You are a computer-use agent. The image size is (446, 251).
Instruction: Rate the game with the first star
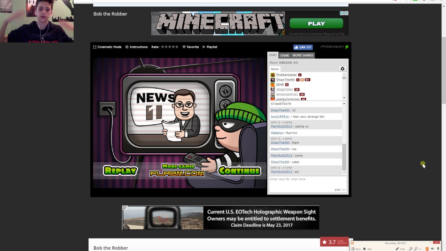(162, 47)
